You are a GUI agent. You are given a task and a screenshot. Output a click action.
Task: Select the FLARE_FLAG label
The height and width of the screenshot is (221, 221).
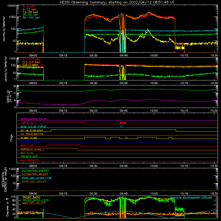point(29,138)
